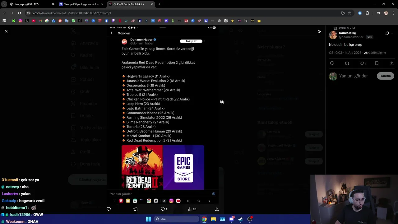Switch to the image.png tab

click(x=31, y=4)
